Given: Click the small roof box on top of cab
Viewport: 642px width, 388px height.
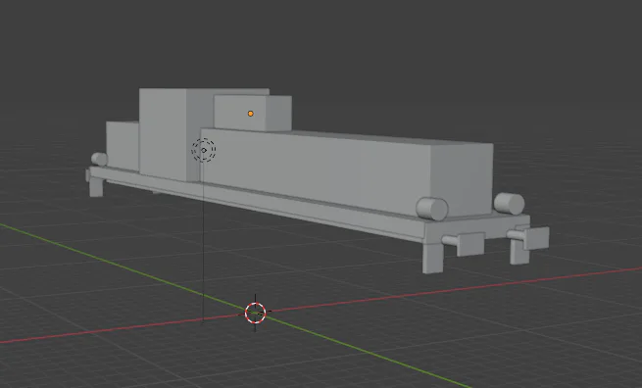Looking at the screenshot, I should [x=253, y=114].
